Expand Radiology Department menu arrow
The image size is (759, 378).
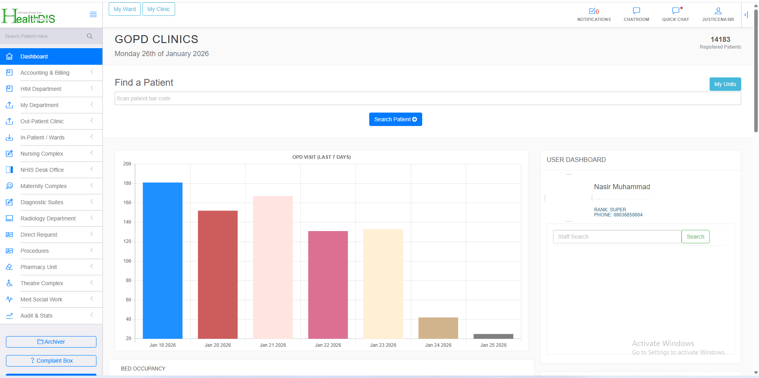click(x=92, y=218)
